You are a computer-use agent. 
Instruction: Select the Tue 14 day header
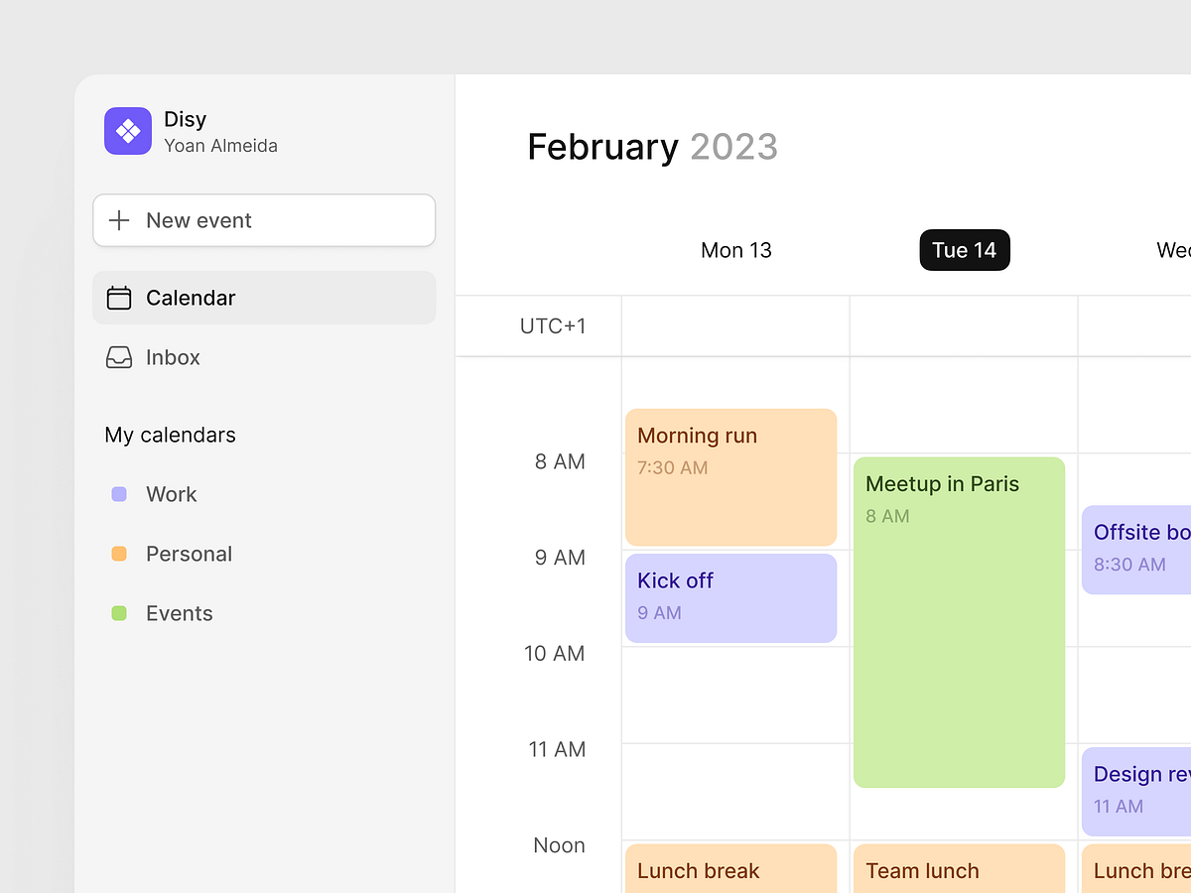965,250
